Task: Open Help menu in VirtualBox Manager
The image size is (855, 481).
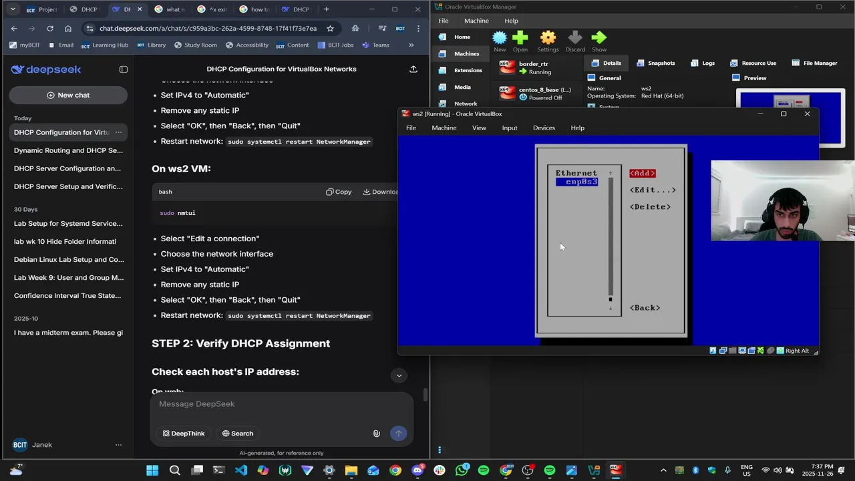Action: click(511, 21)
